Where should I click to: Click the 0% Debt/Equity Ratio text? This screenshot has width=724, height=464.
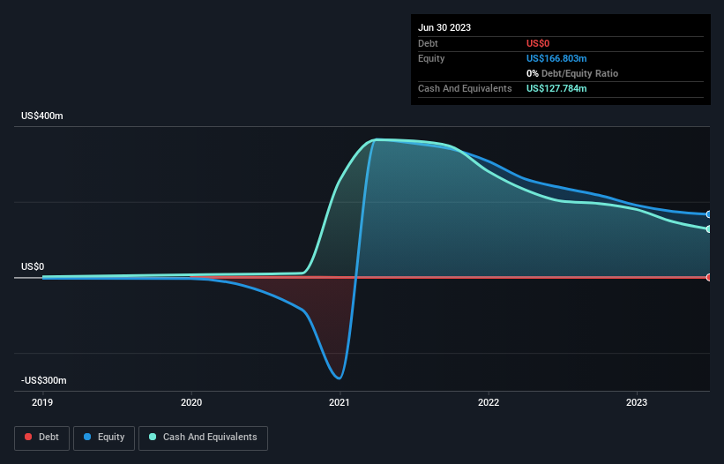click(x=572, y=73)
